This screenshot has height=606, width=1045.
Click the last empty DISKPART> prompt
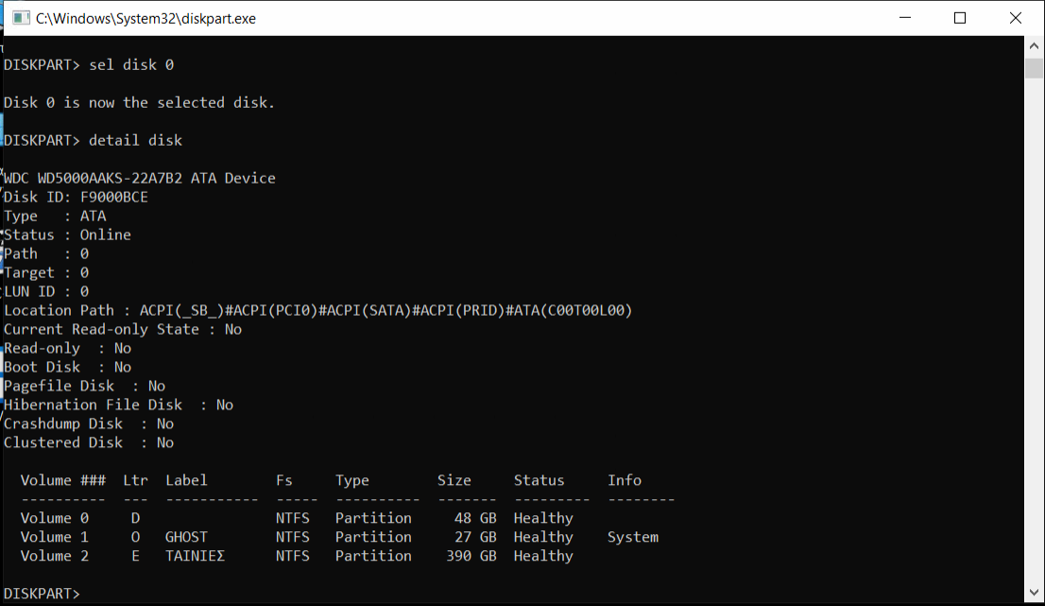[x=42, y=594]
